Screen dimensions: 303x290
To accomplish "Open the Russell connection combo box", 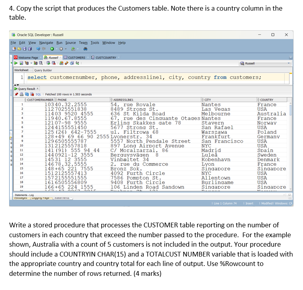I will pyautogui.click(x=265, y=63).
